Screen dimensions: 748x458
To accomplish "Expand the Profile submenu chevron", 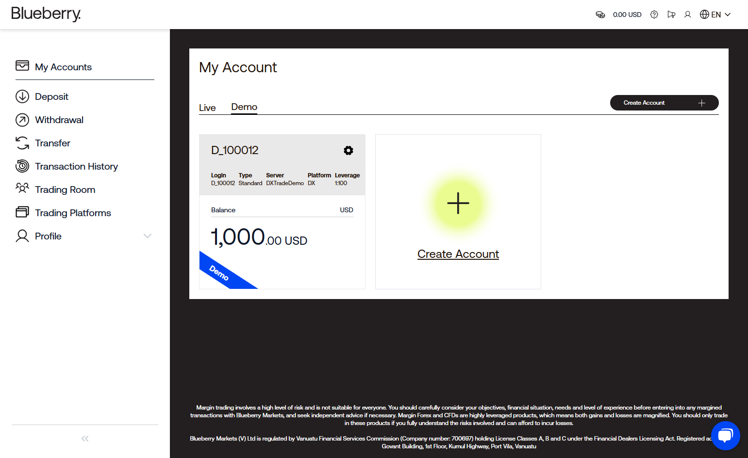I will point(148,236).
